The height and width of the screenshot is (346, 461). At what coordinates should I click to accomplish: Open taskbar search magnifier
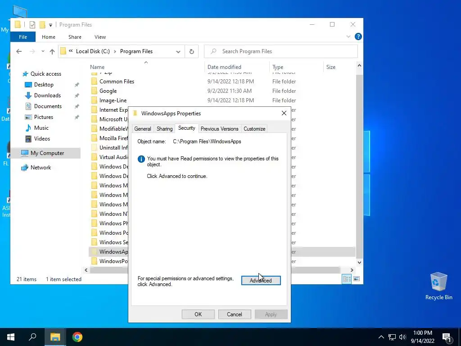[x=32, y=337]
